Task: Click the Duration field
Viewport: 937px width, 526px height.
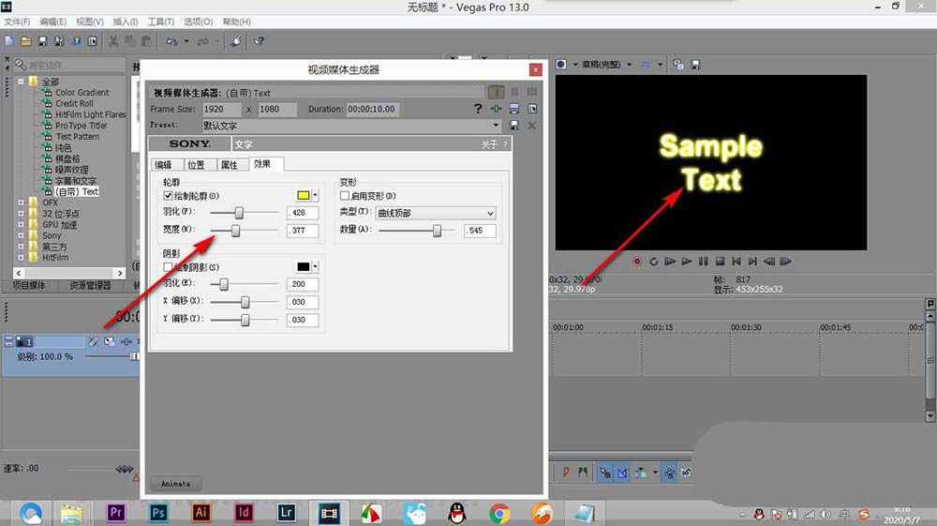Action: pos(374,109)
